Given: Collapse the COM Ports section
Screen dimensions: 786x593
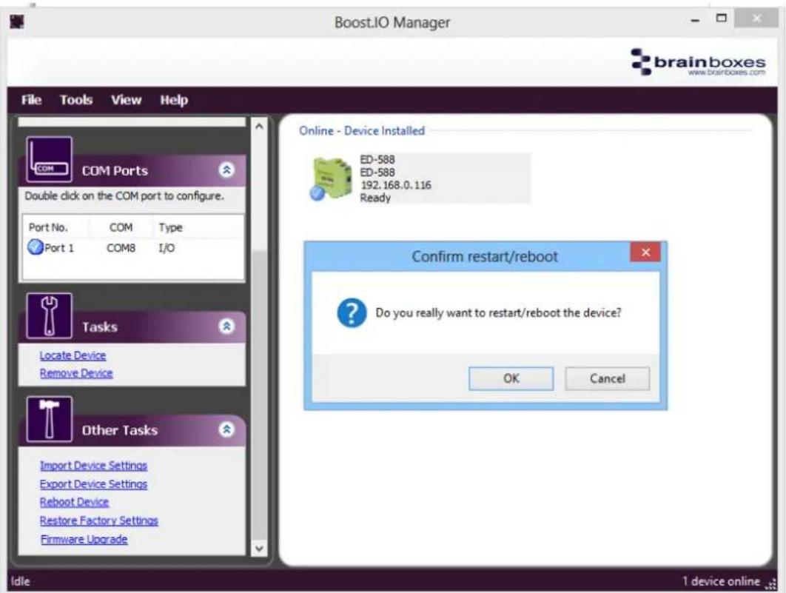Looking at the screenshot, I should tap(226, 170).
